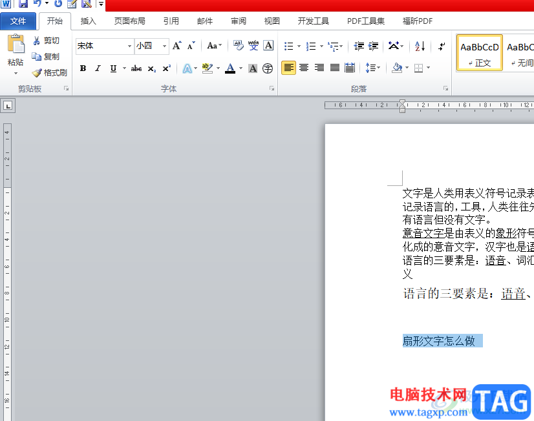Expand the Borders dropdown arrow
The width and height of the screenshot is (534, 421).
coord(428,68)
